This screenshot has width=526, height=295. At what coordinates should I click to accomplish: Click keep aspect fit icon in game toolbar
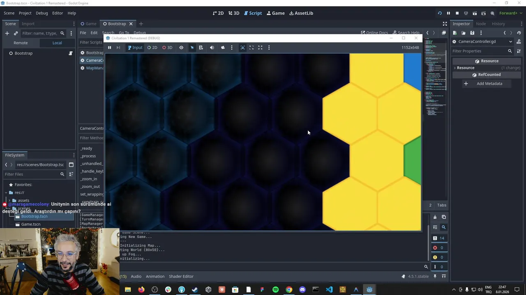pos(251,48)
